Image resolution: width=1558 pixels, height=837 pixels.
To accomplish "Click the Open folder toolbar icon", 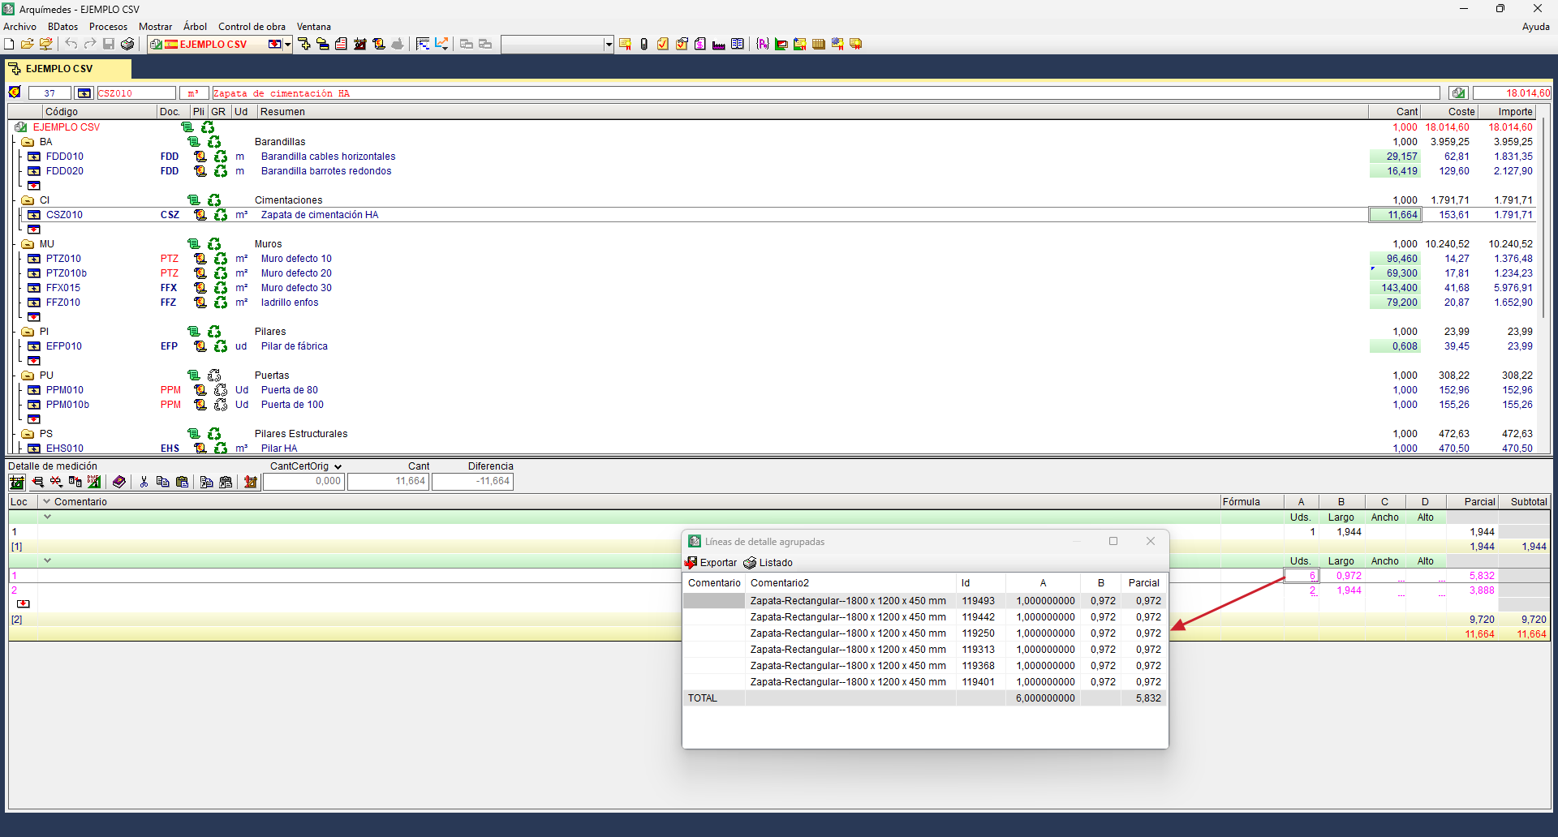I will tap(27, 44).
